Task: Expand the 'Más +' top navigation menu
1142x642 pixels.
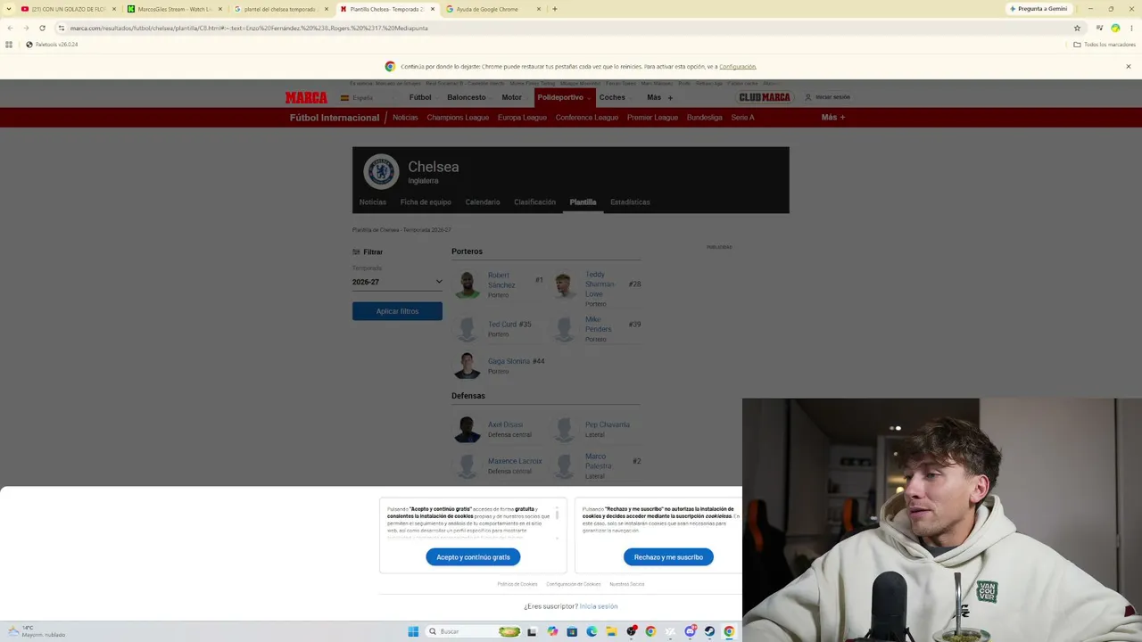Action: click(660, 97)
